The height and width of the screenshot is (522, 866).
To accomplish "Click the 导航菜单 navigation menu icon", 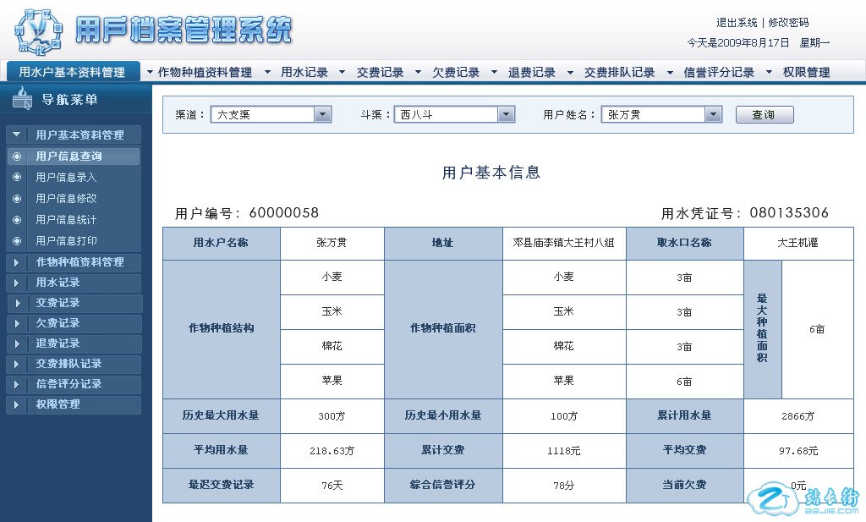I will coord(23,101).
